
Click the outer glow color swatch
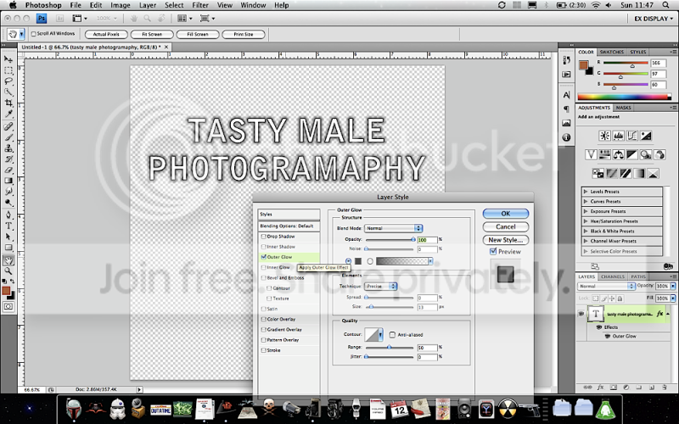[358, 261]
